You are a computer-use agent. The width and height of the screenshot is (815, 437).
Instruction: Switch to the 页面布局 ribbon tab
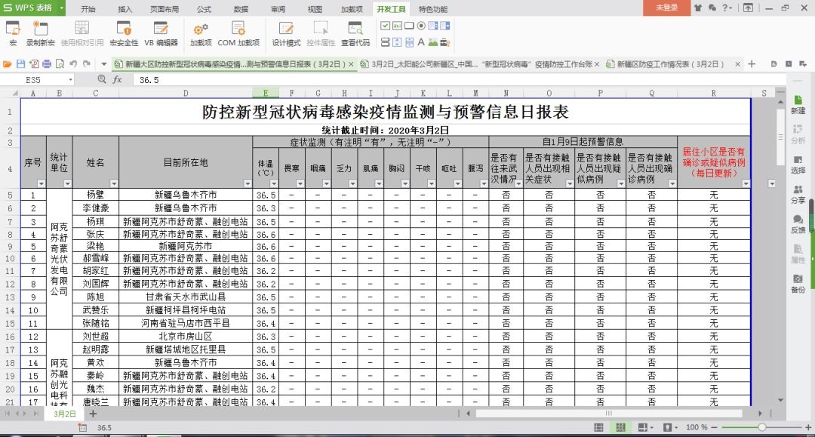(x=165, y=9)
